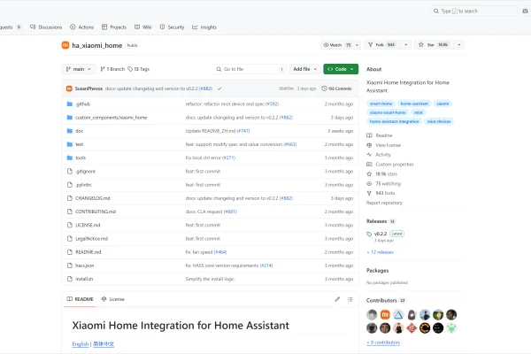Viewport: 531px width, 354px height.
Task: Open the LegalNotice.md file icon
Action: coord(70,238)
